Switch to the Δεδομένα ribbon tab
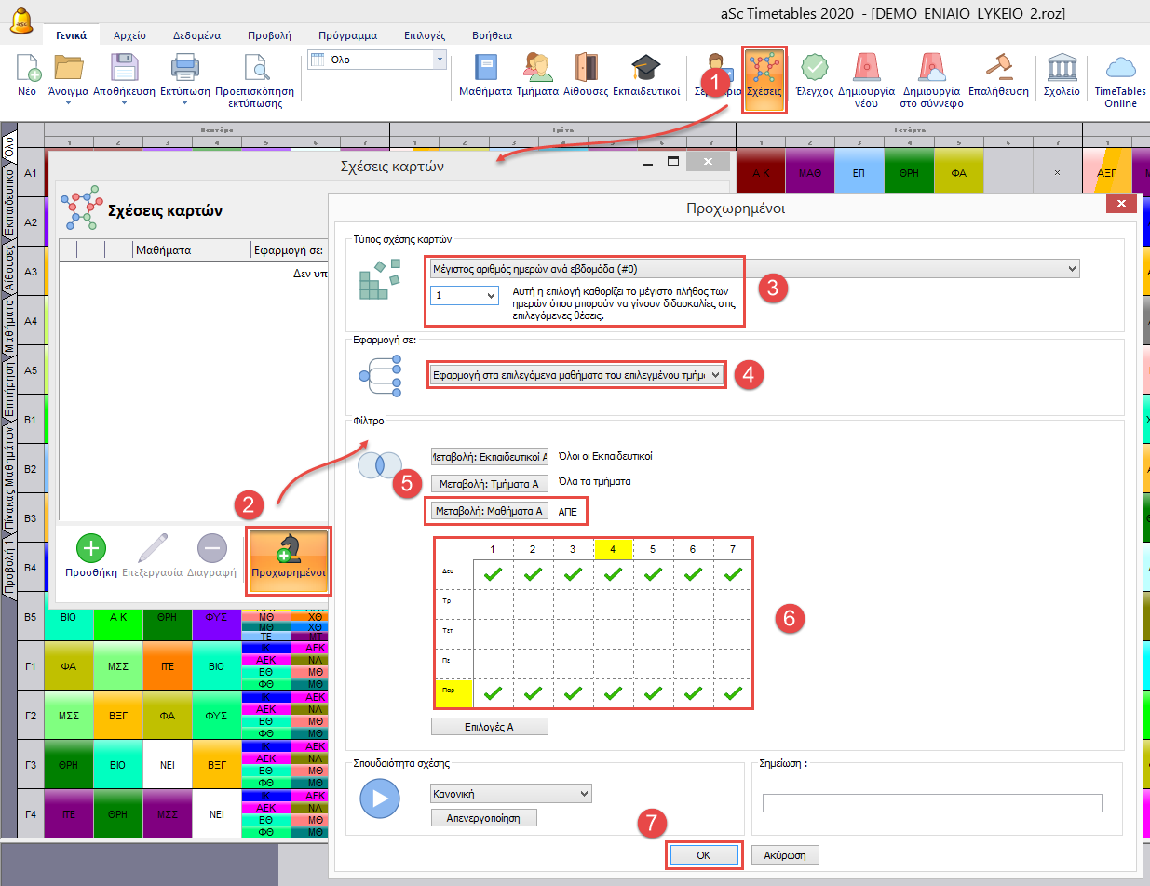Viewport: 1150px width, 886px height. [x=196, y=35]
